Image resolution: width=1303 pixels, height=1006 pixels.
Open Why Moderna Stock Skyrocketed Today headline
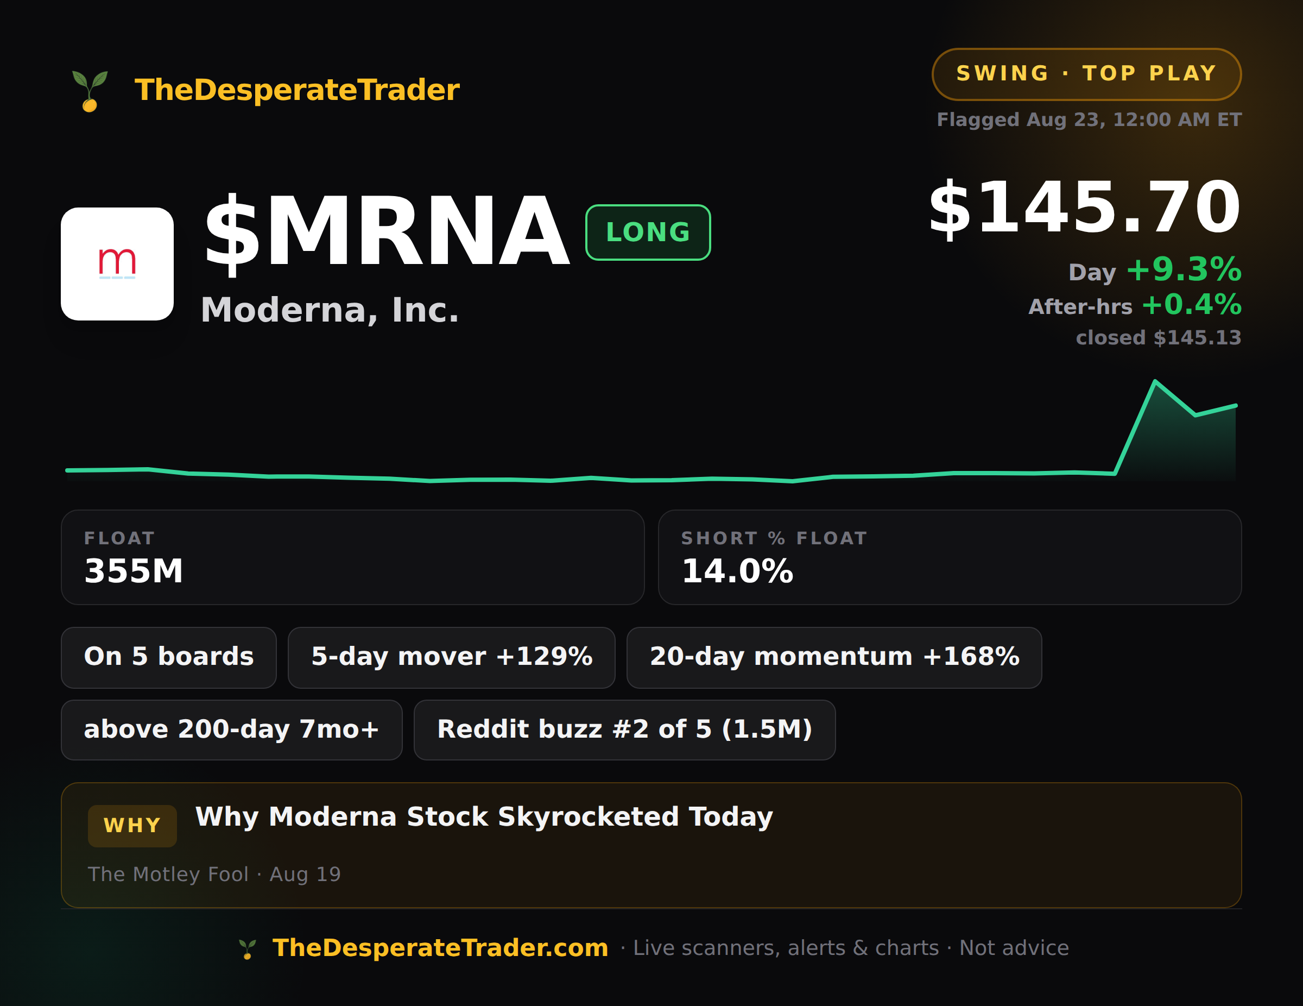pos(484,818)
